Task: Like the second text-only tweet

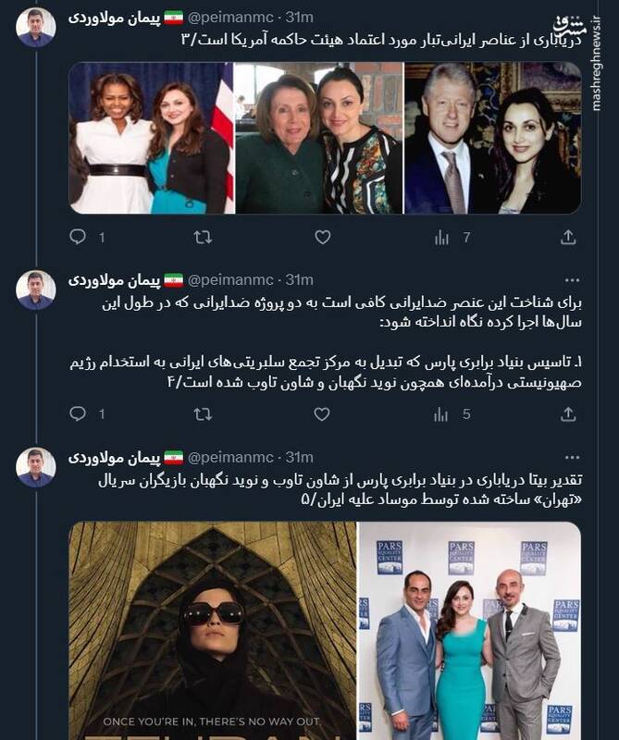Action: click(322, 414)
